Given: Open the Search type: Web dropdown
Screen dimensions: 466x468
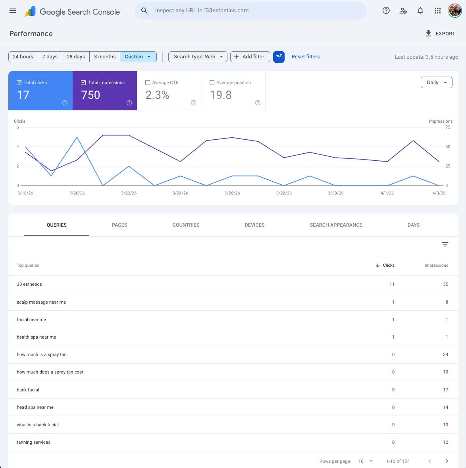Looking at the screenshot, I should [x=197, y=57].
